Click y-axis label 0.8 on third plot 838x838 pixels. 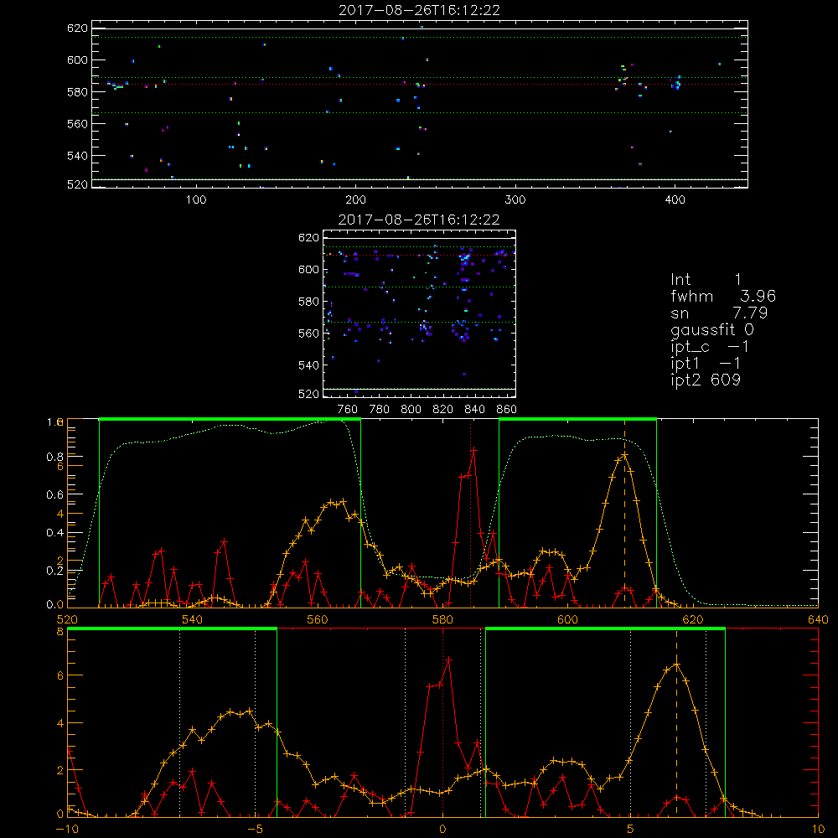(54, 457)
